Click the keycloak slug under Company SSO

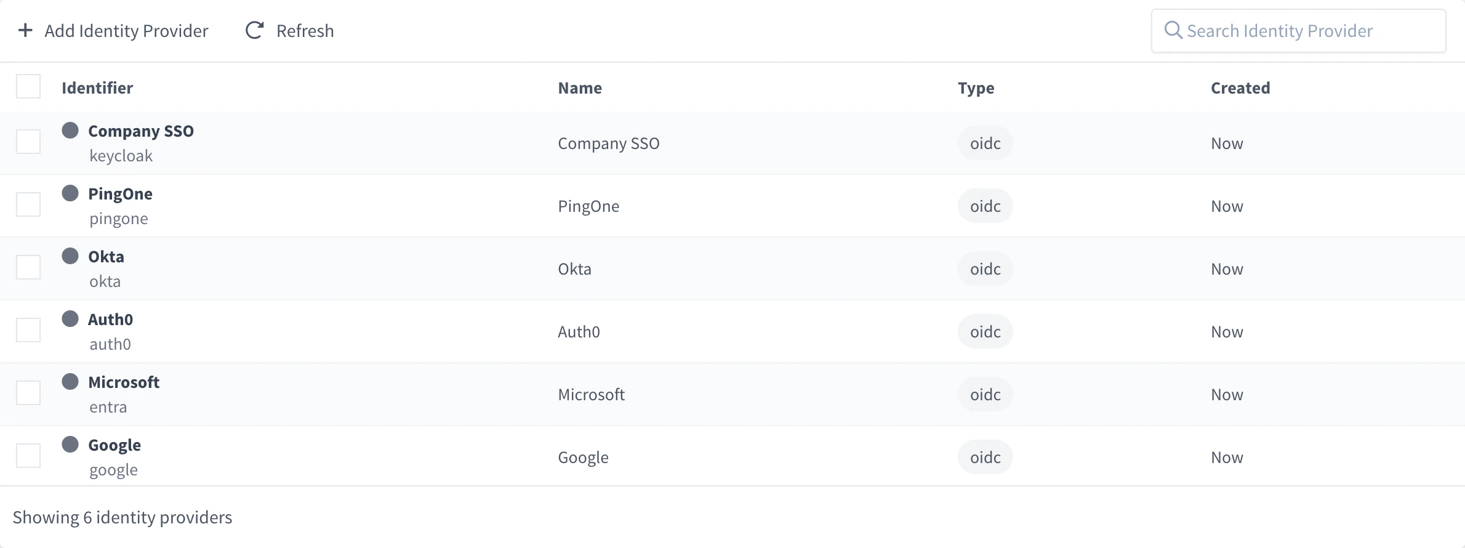click(121, 156)
